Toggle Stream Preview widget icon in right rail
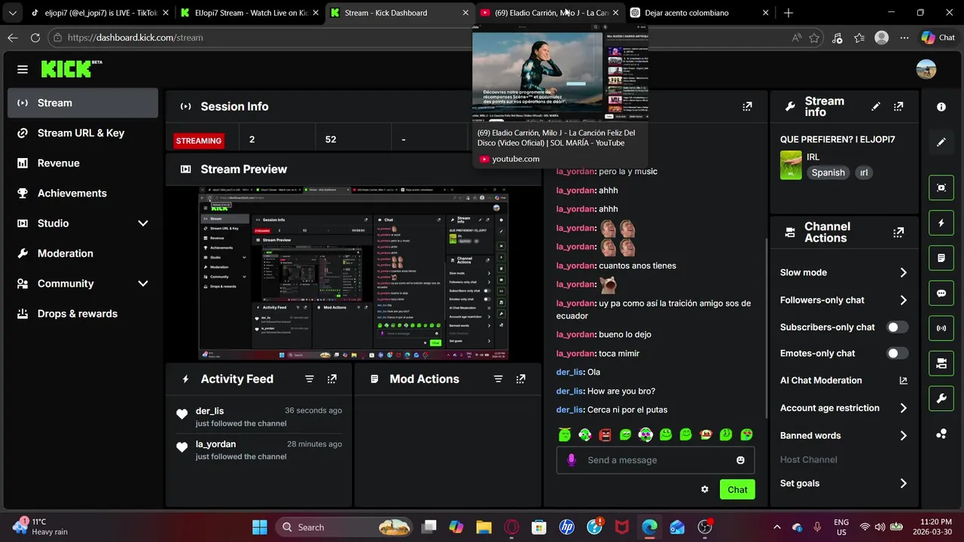 tap(941, 187)
